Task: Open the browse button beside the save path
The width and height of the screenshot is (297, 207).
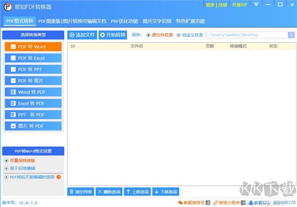Action: (292, 35)
